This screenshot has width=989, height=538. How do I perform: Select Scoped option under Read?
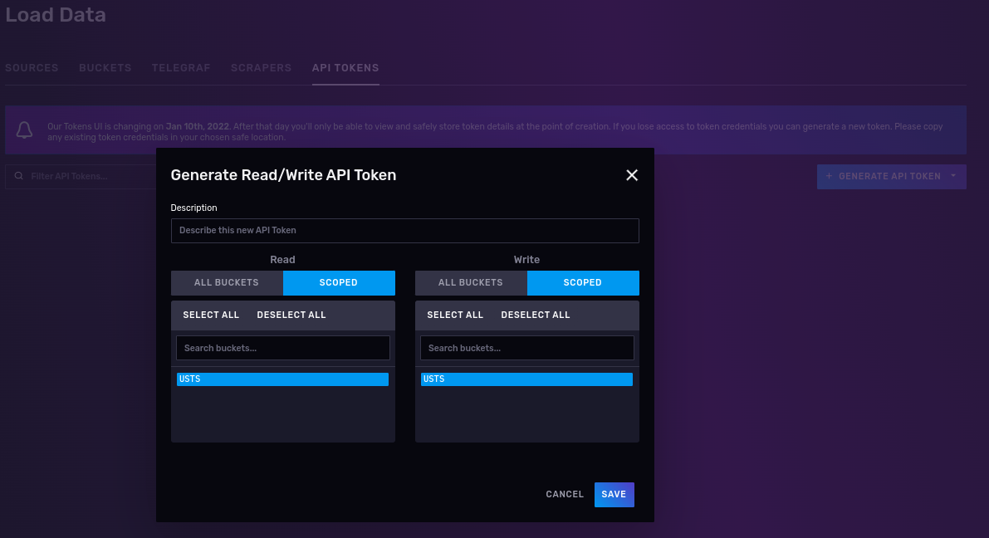pyautogui.click(x=339, y=283)
